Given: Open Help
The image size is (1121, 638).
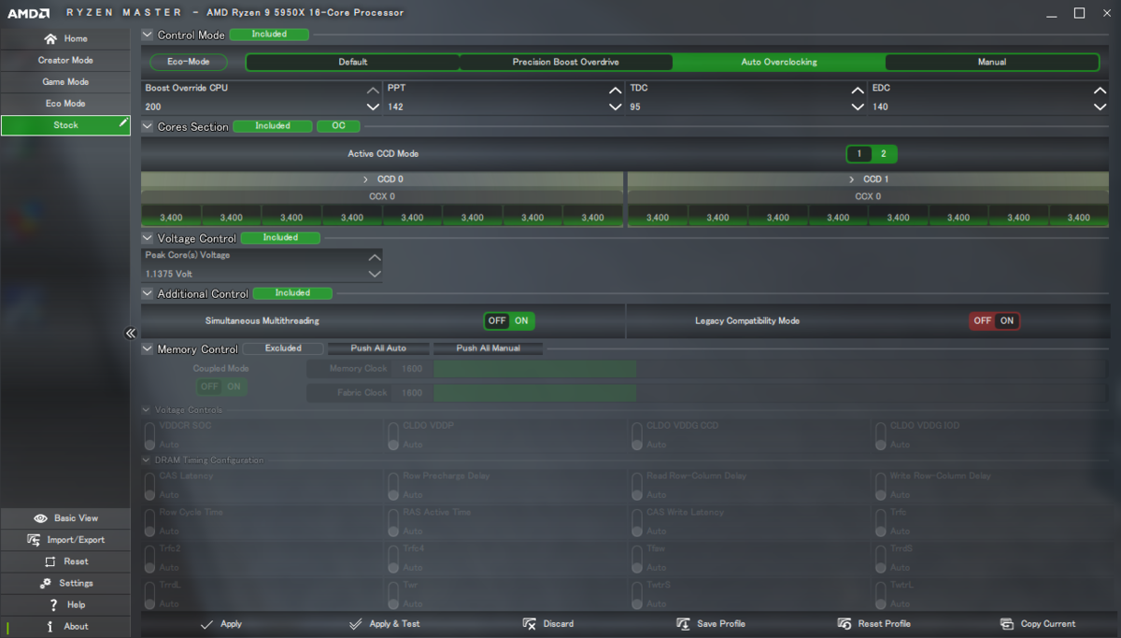Looking at the screenshot, I should coord(65,604).
